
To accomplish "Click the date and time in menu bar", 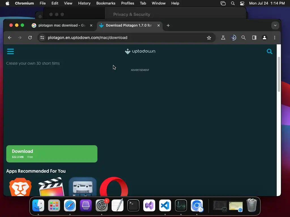I will point(267,3).
